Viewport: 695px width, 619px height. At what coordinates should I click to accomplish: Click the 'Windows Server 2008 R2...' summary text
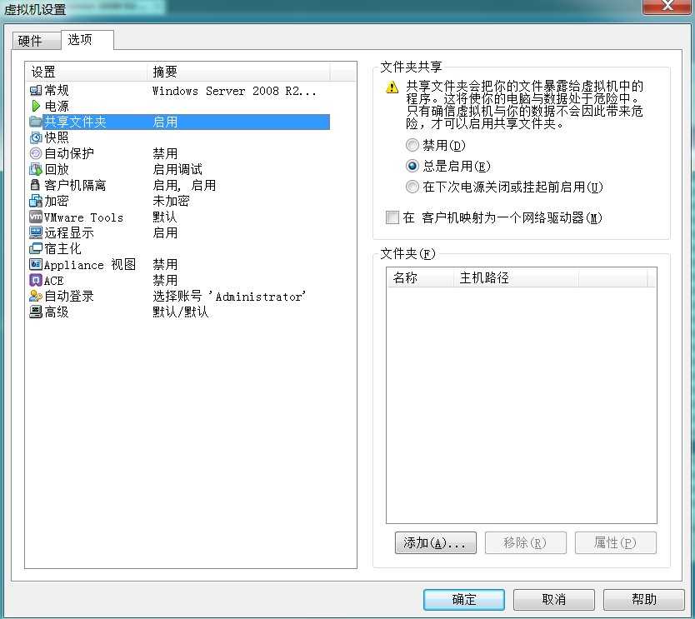[234, 91]
